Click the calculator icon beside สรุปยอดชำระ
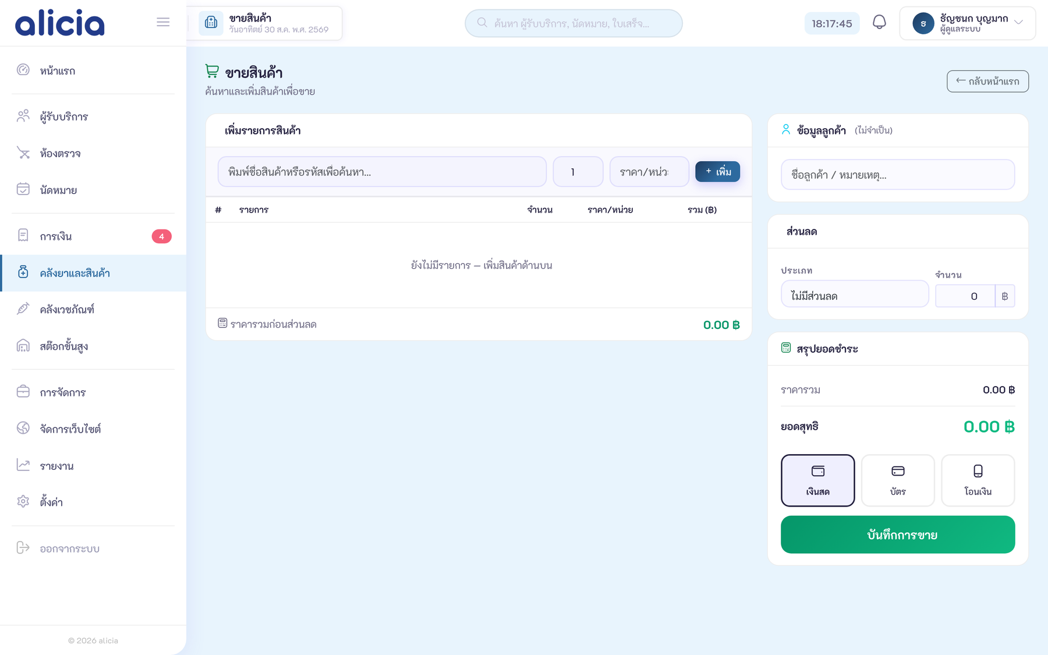 (786, 348)
